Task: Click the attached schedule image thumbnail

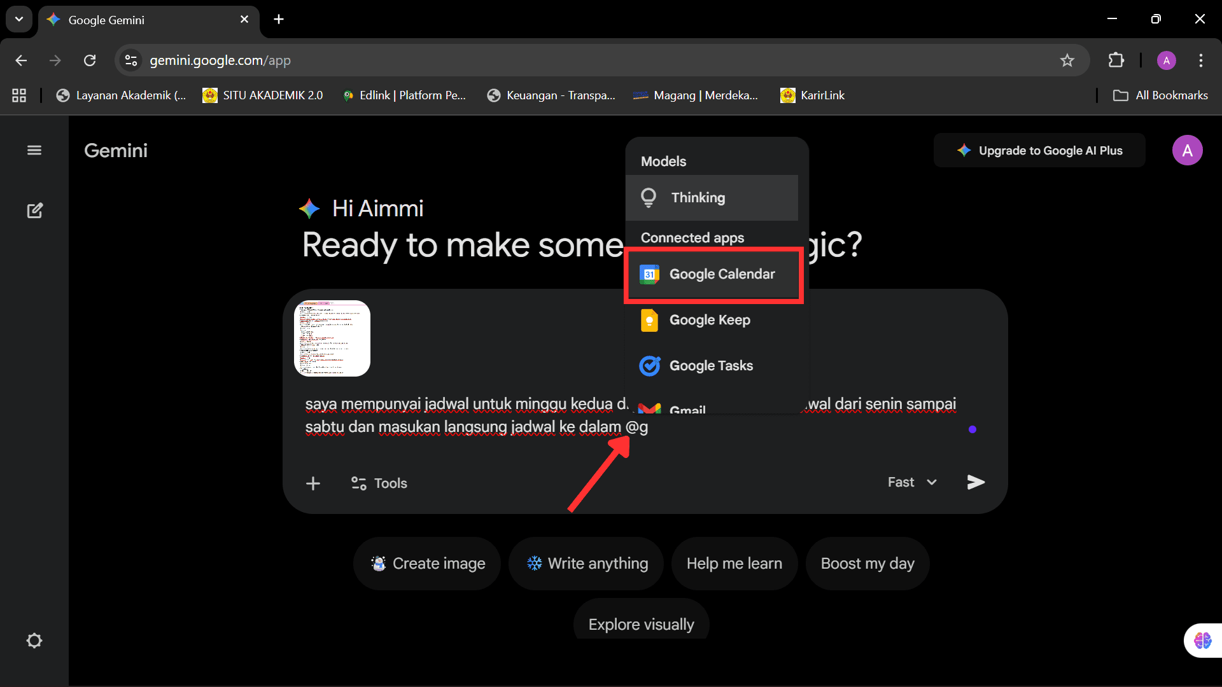Action: pyautogui.click(x=332, y=338)
